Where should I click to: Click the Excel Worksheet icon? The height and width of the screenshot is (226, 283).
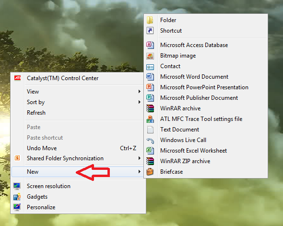tap(150, 151)
